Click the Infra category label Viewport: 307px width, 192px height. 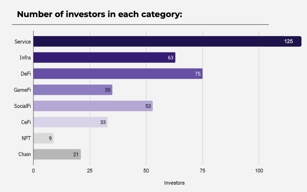pos(25,58)
